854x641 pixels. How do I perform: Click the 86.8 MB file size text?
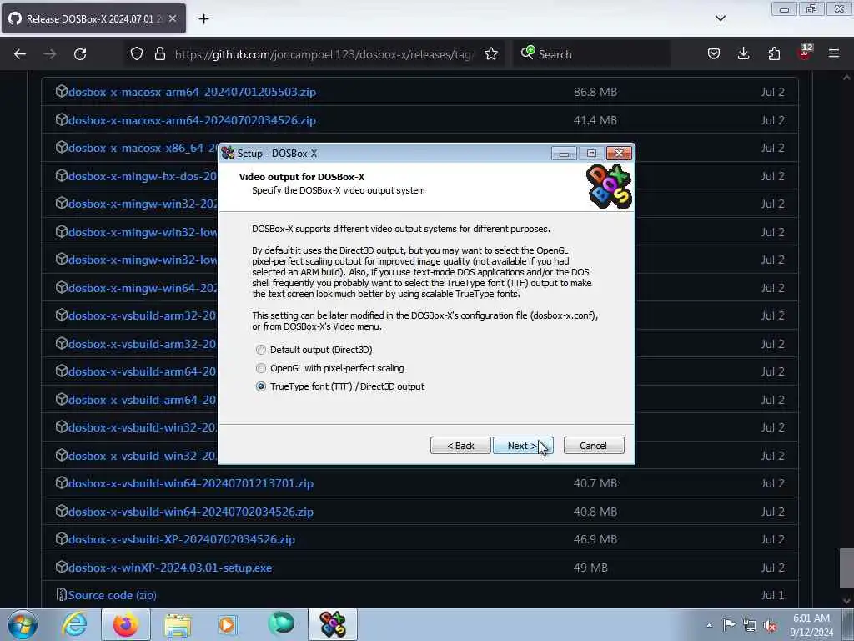[x=595, y=92]
